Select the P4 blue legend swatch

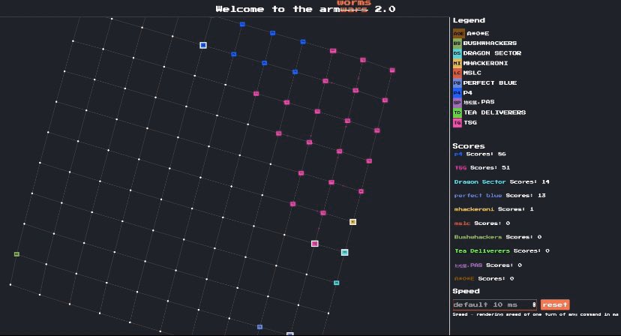tap(457, 92)
